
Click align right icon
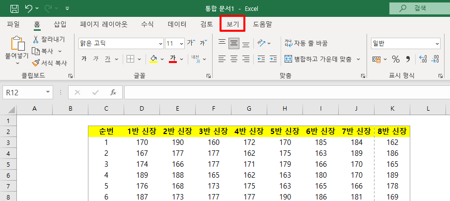246,59
